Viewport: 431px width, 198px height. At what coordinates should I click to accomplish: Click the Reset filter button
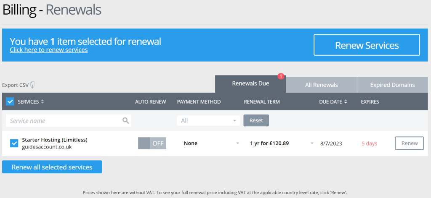pos(256,120)
